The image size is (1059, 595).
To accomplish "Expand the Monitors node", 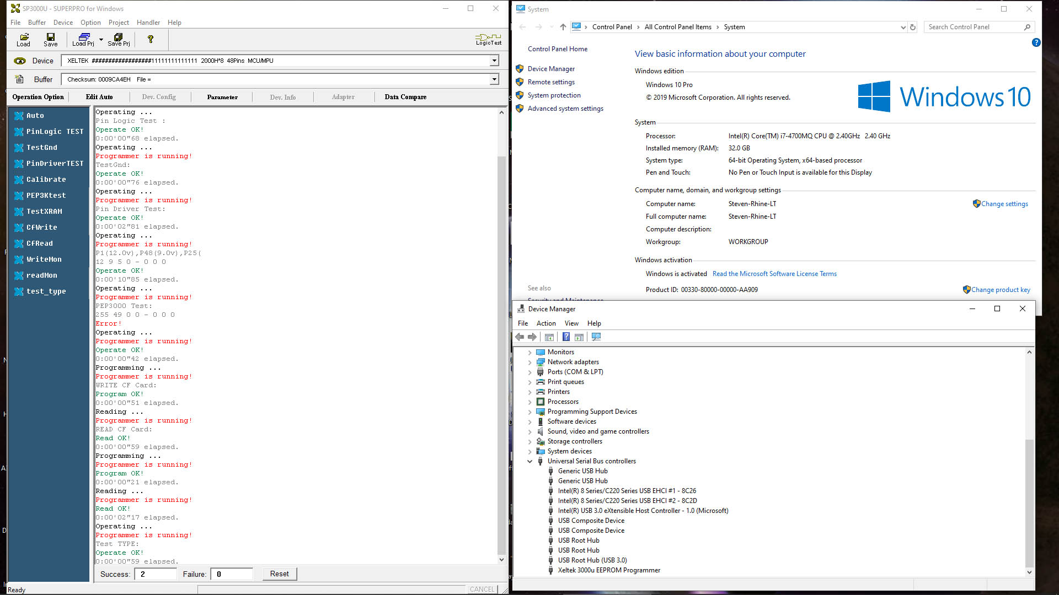I will (530, 353).
